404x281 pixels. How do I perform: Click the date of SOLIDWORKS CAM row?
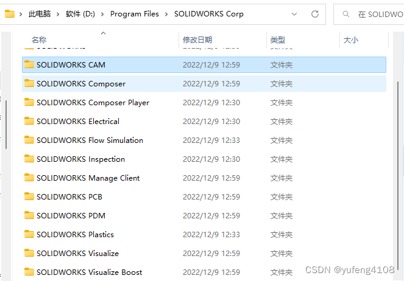(x=211, y=65)
